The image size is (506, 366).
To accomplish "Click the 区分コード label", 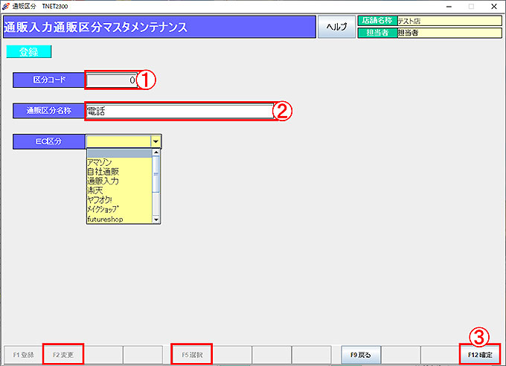I will click(49, 80).
